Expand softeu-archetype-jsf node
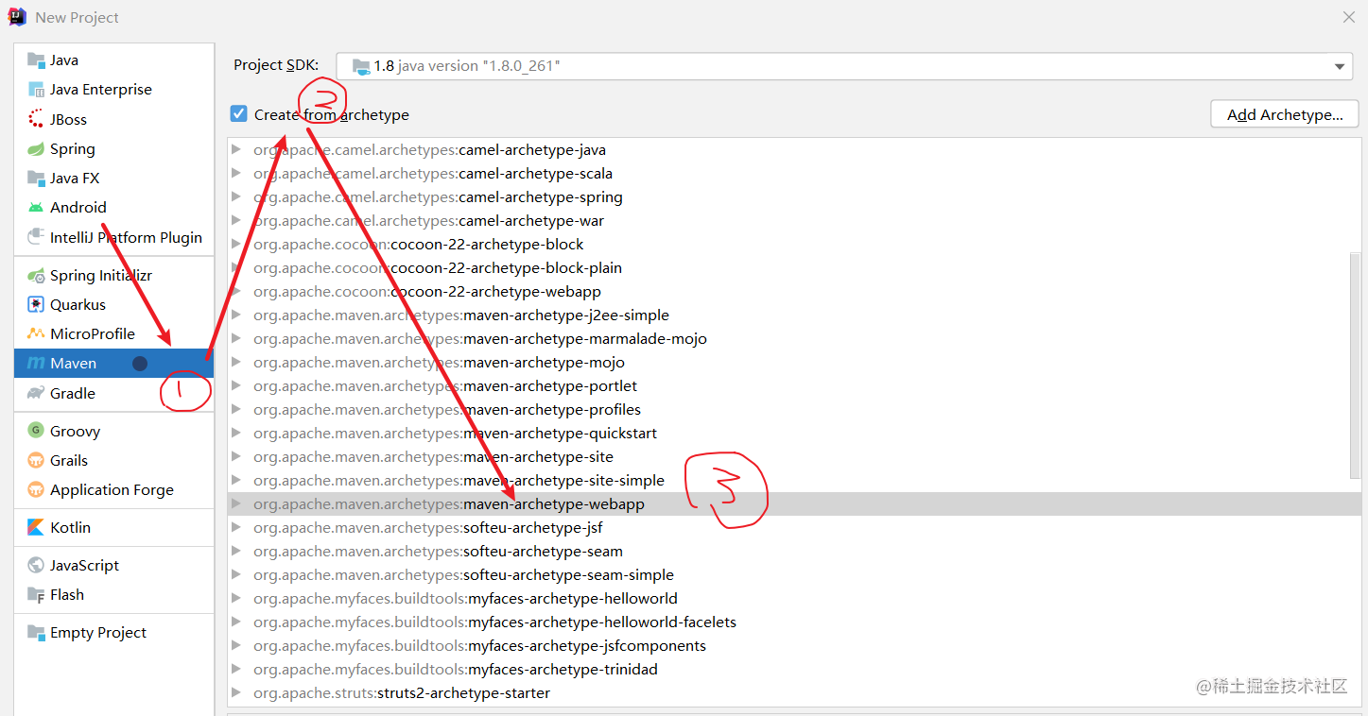Screen dimensions: 1368x716 coord(236,528)
